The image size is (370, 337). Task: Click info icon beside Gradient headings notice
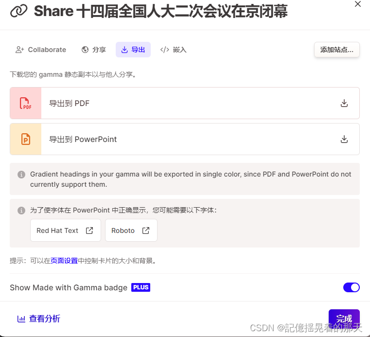click(21, 175)
